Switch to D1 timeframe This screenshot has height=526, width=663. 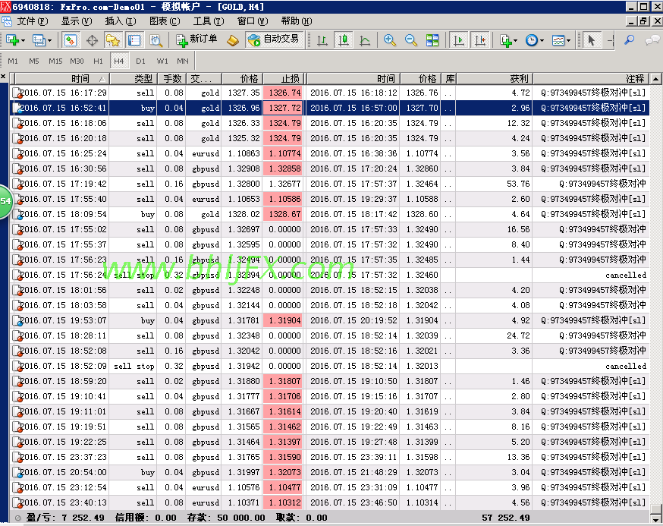pyautogui.click(x=140, y=61)
